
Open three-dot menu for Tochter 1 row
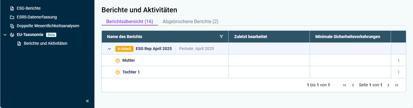399,72
